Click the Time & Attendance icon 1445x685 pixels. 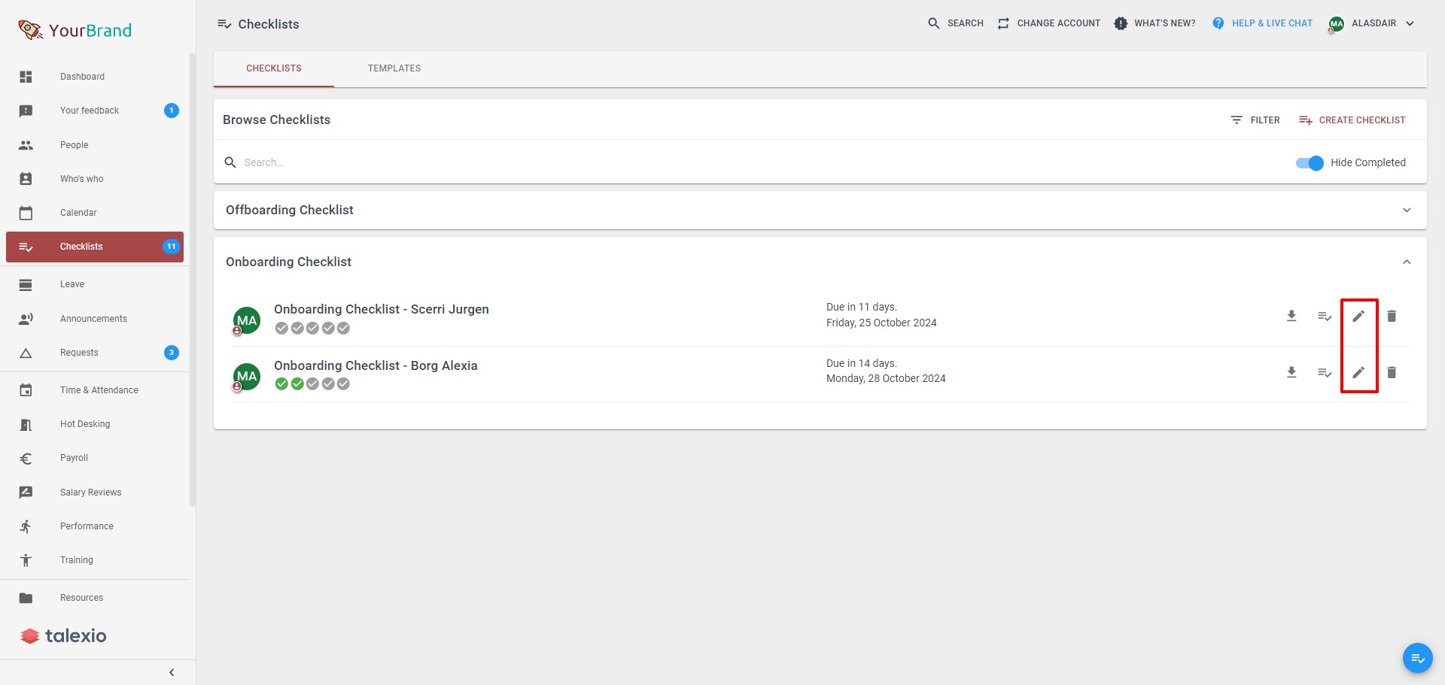point(26,390)
